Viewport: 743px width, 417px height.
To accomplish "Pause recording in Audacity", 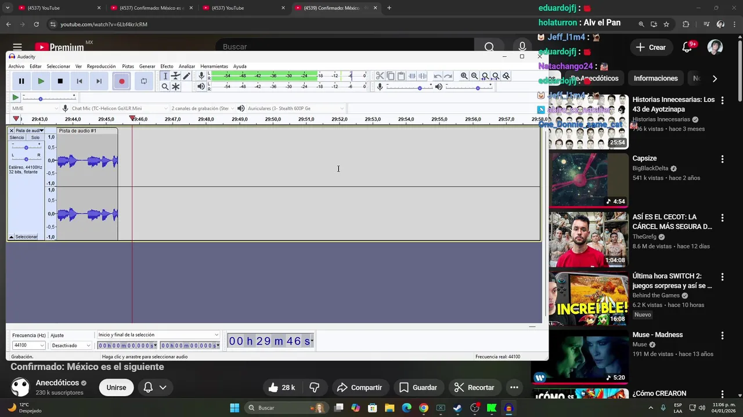I will point(21,81).
